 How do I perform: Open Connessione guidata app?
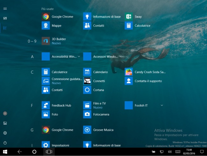62,81
